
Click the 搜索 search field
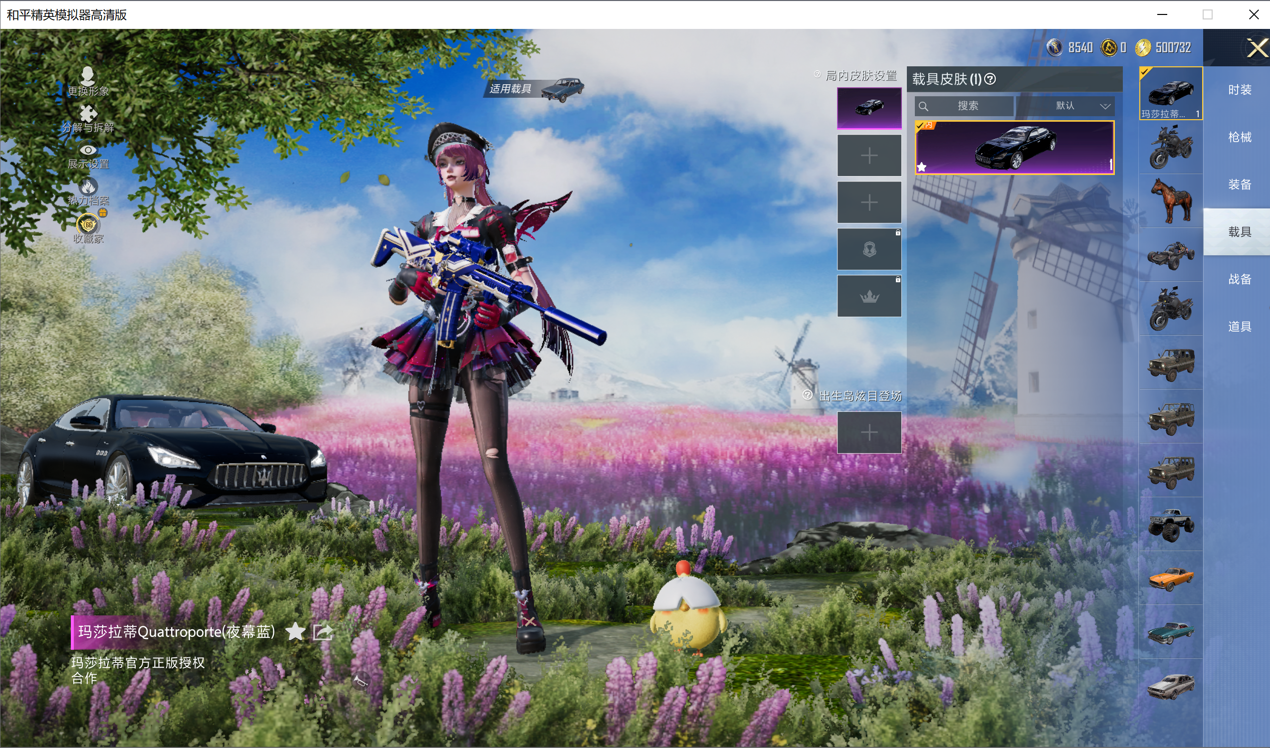coord(964,106)
